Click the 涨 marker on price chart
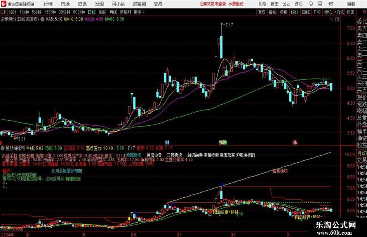This screenshot has width=367, height=237. point(295,142)
